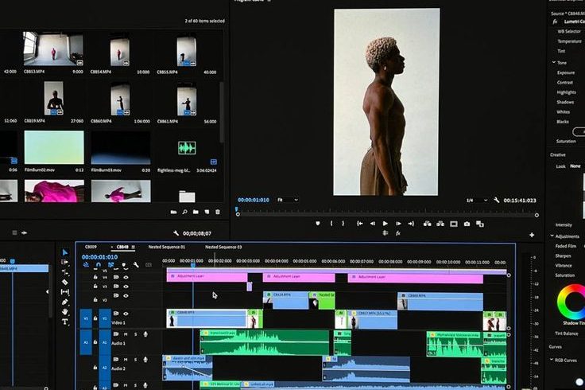
Task: Select the FilmBurn02.mov thumbnail
Action: [54, 147]
